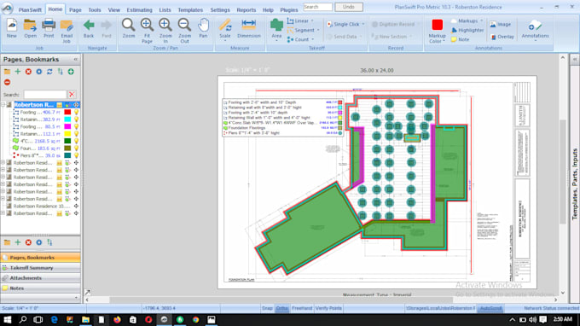Click the ribbon Search field
Image resolution: width=580 pixels, height=326 pixels.
317,7
